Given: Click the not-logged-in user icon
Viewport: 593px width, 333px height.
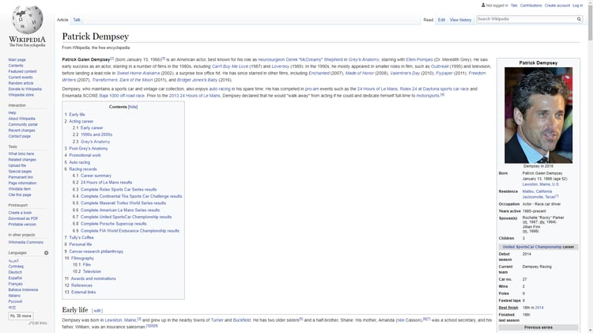Looking at the screenshot, I should (x=483, y=6).
